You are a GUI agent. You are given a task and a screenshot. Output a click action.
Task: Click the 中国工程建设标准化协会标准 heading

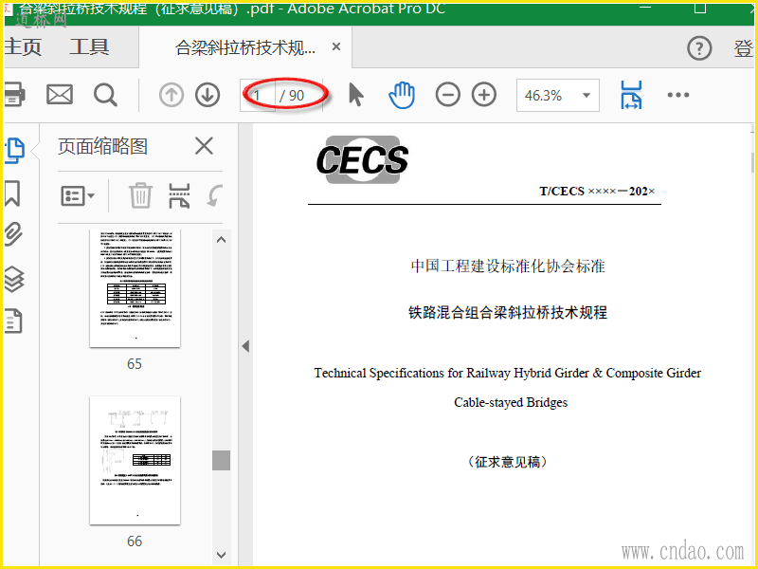[x=508, y=266]
